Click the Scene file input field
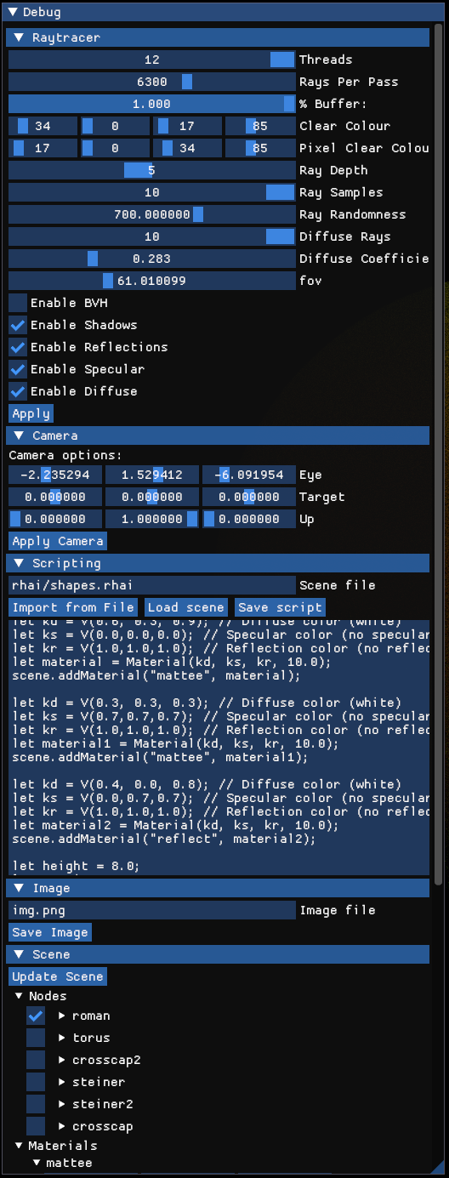This screenshot has height=1178, width=449. pos(151,585)
